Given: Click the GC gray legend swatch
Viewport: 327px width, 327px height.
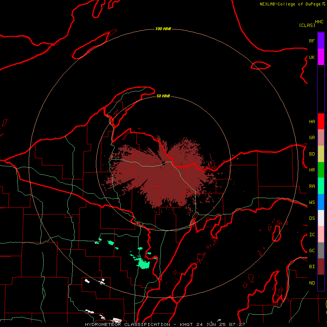Looking at the screenshot, I should [x=321, y=250].
